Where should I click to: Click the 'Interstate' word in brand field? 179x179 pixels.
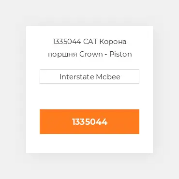[77, 77]
